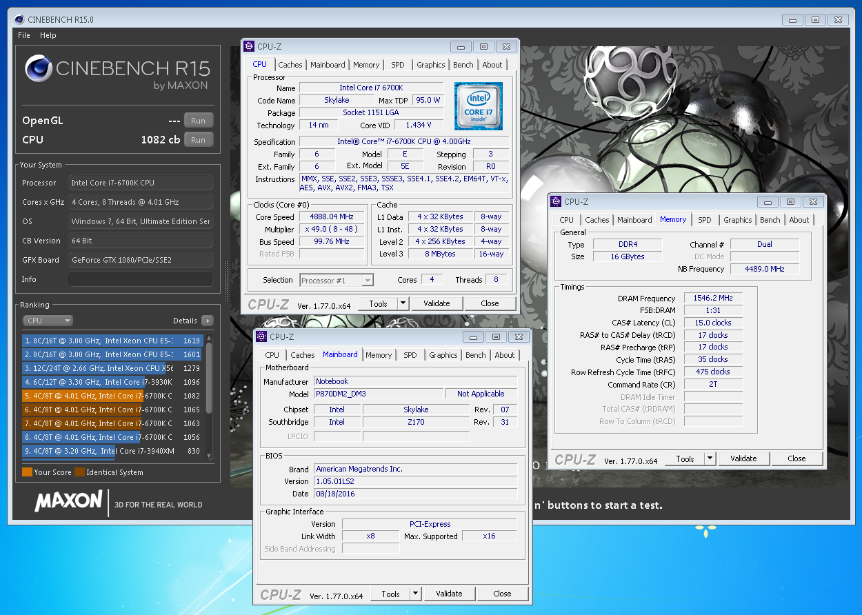Switch to the SPD tab in the Memory window

pos(705,220)
